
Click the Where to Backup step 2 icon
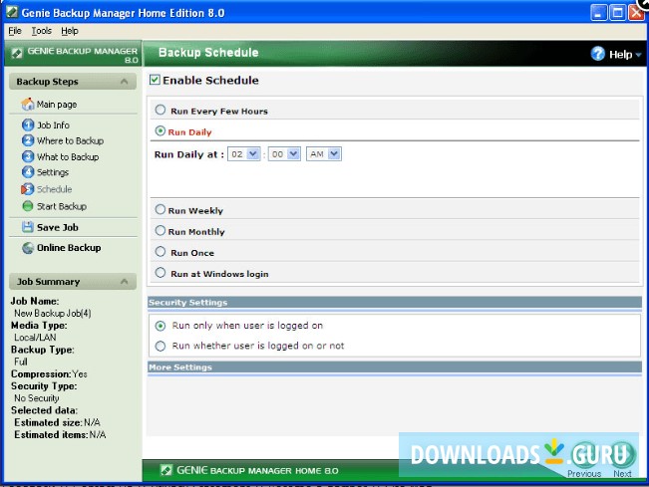(27, 140)
